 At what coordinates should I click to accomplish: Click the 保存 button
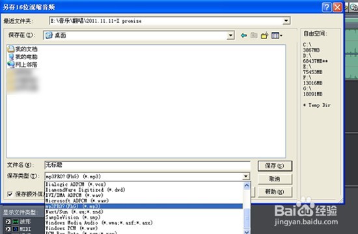click(x=275, y=166)
